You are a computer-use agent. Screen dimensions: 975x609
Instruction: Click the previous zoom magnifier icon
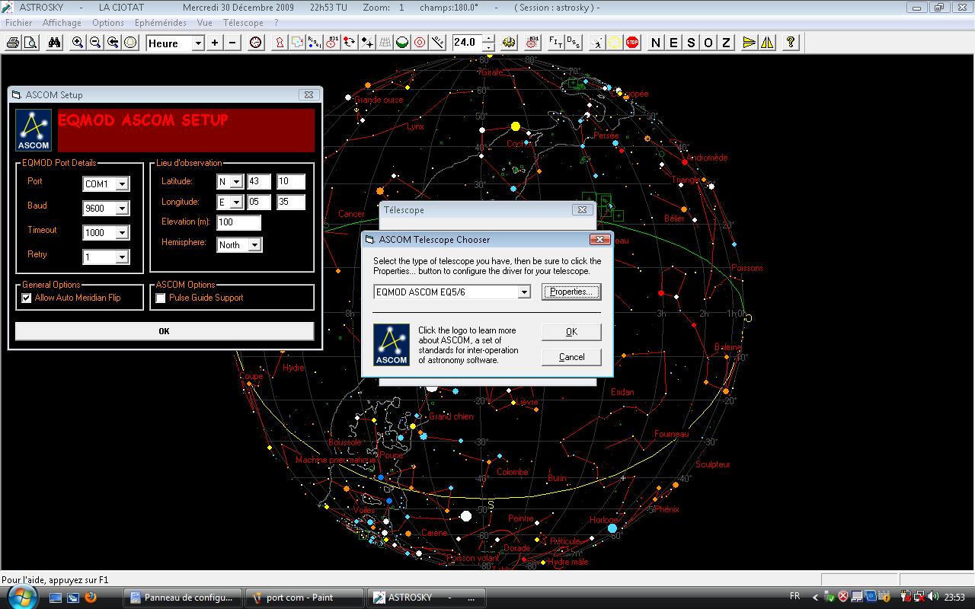(113, 43)
